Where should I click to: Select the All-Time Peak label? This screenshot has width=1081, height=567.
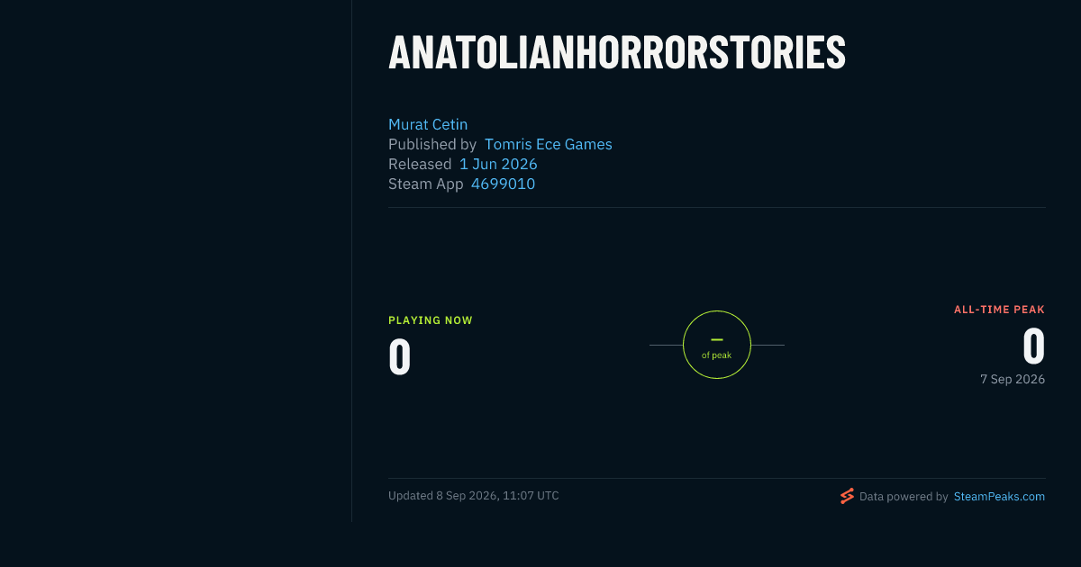[1000, 310]
